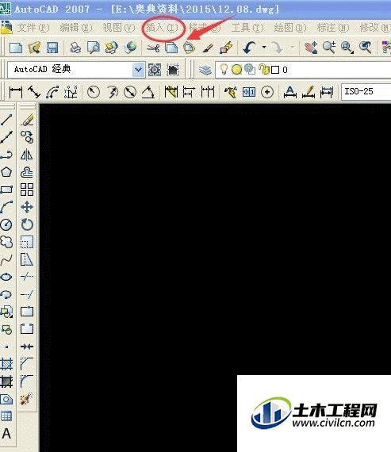This screenshot has height=452, width=391.
Task: Expand the Undo history dropdown arrow
Action: point(264,47)
